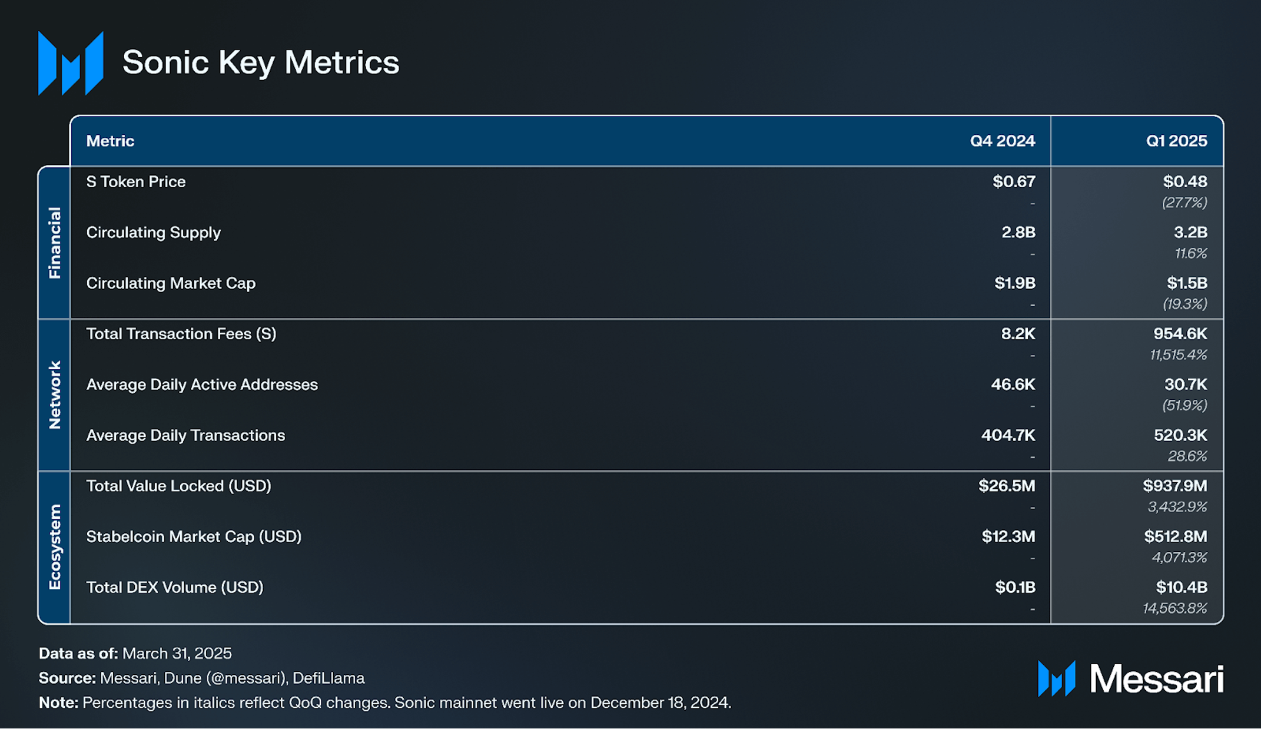
Task: Select the Network section label
Action: coord(55,395)
